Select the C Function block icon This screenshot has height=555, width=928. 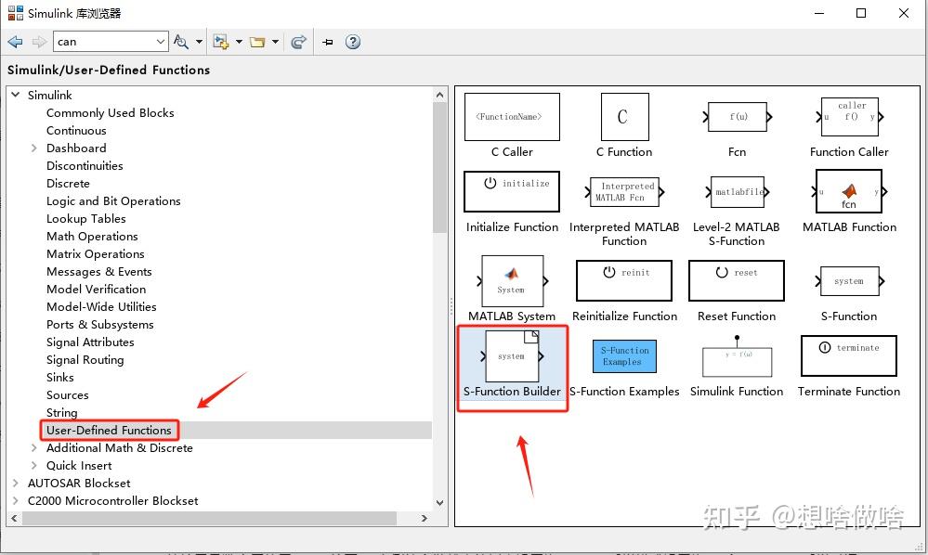[x=624, y=117]
